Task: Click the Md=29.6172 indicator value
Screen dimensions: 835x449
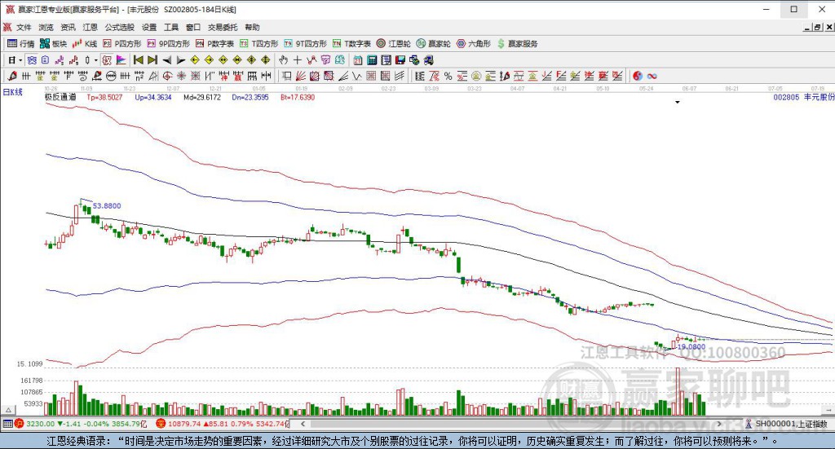Action: (x=202, y=97)
